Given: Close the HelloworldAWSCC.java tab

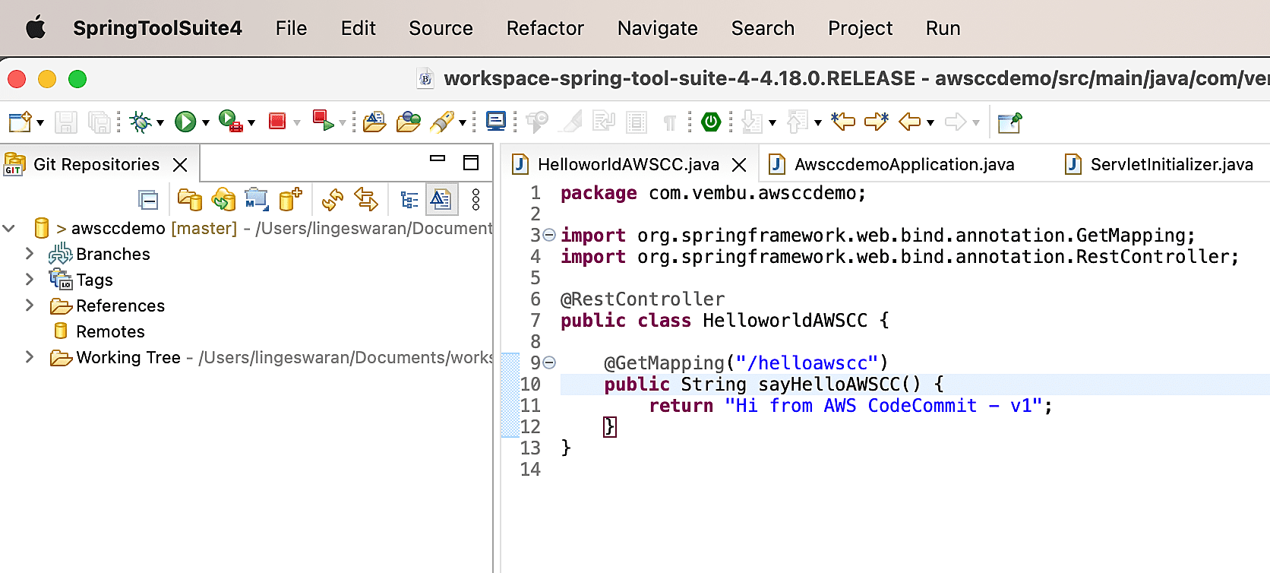Looking at the screenshot, I should click(x=739, y=165).
